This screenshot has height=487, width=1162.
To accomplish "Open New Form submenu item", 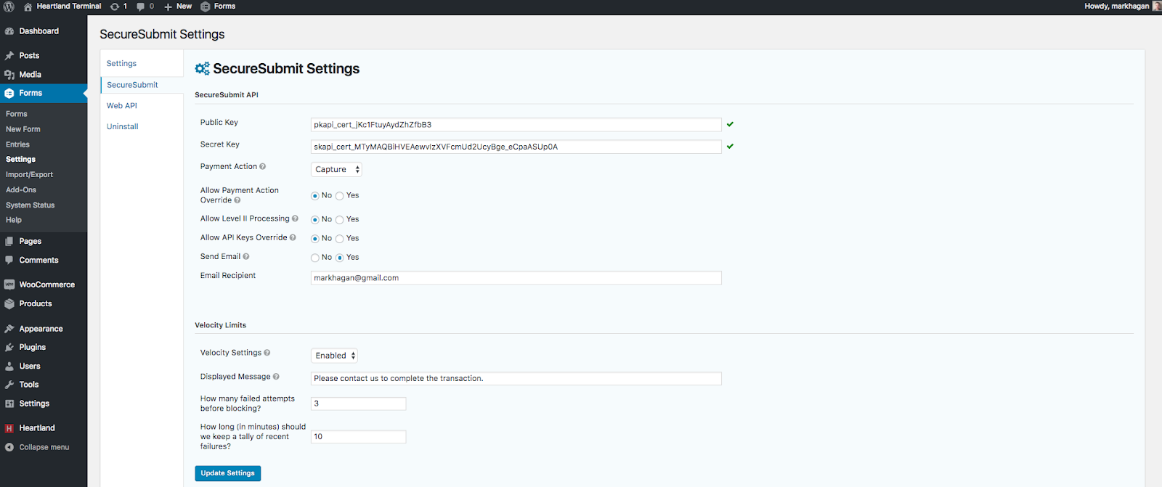I will tap(23, 129).
